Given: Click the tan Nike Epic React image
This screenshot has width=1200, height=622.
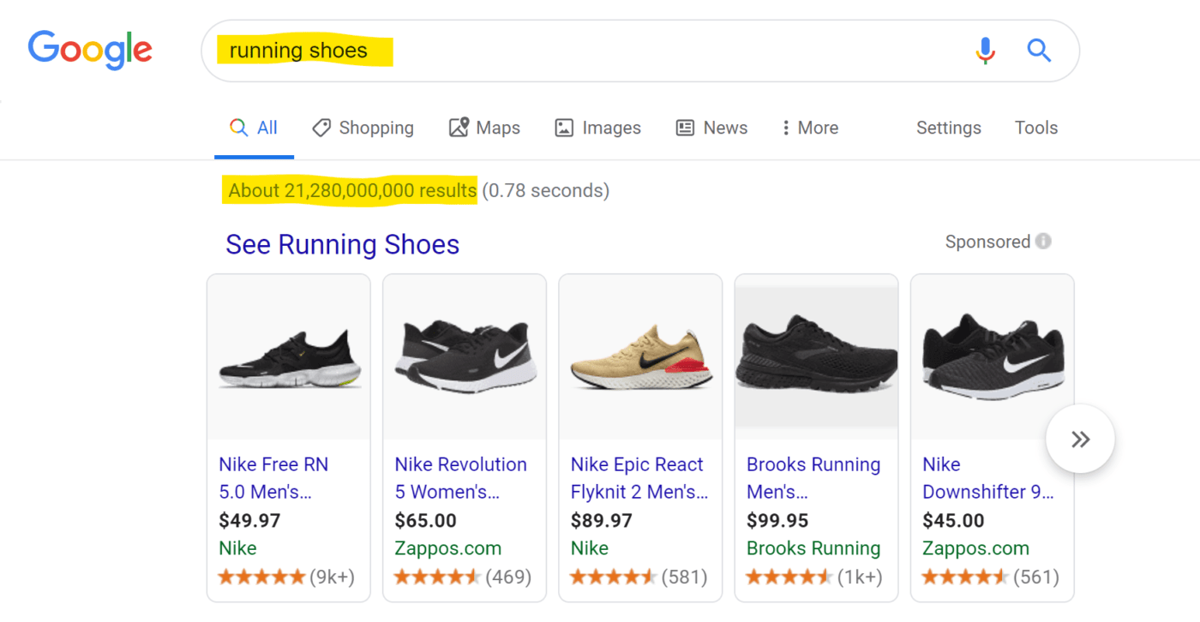Looking at the screenshot, I should point(640,359).
